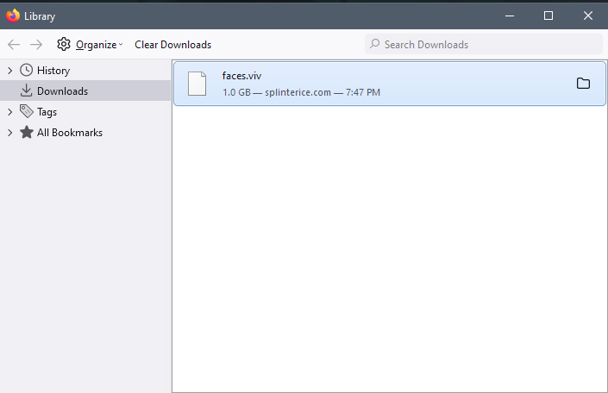Open the Organize dropdown menu

pyautogui.click(x=99, y=45)
